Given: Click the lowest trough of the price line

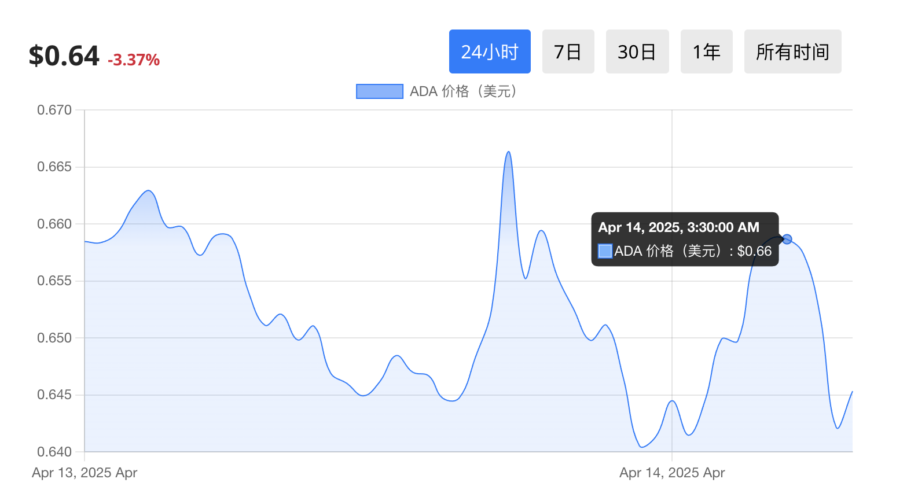Looking at the screenshot, I should (642, 447).
